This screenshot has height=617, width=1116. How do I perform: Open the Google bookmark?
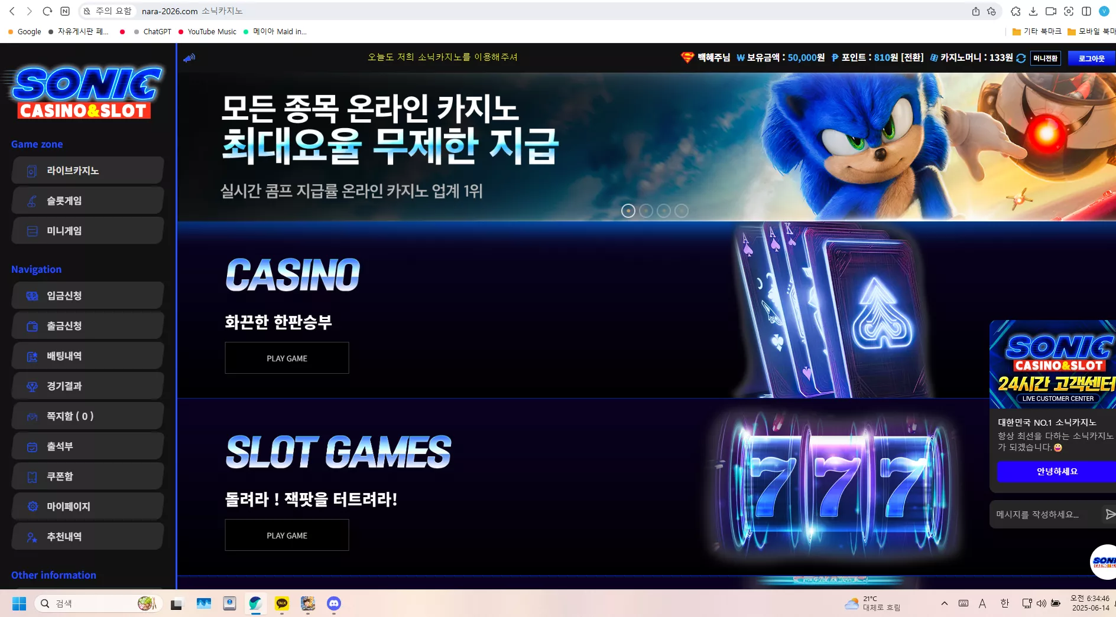click(25, 32)
